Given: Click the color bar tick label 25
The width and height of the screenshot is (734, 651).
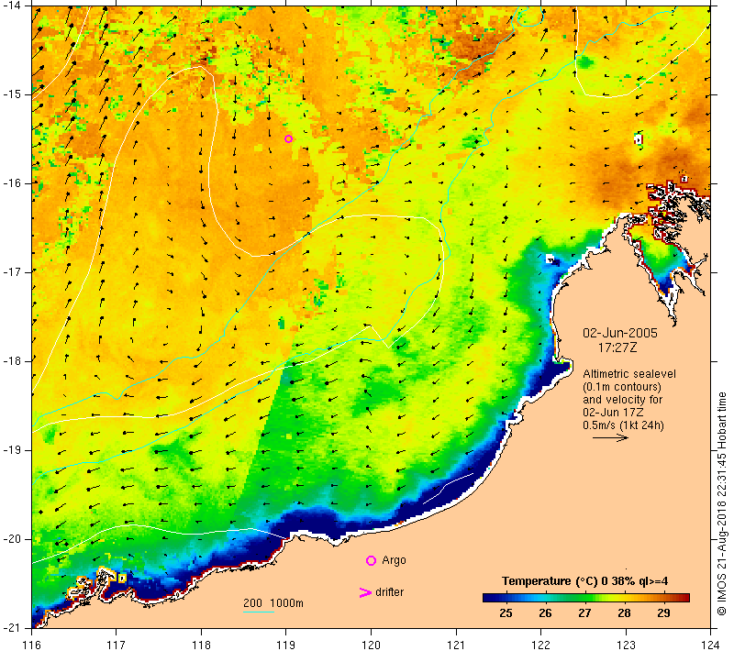Looking at the screenshot, I should (506, 613).
